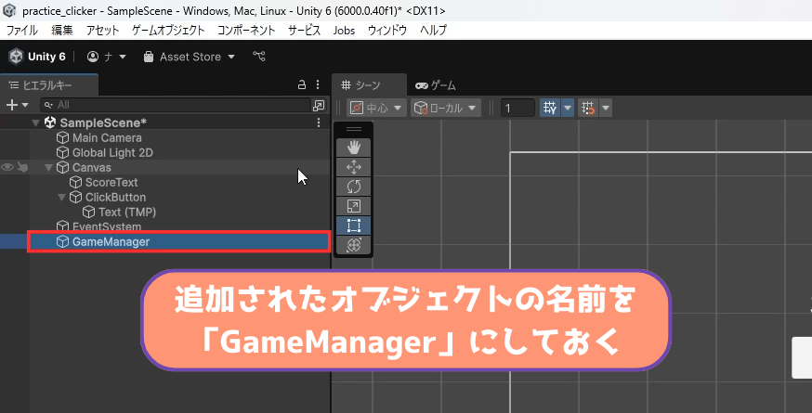This screenshot has height=413, width=812.
Task: Open the create object plus dropdown
Action: 17,105
